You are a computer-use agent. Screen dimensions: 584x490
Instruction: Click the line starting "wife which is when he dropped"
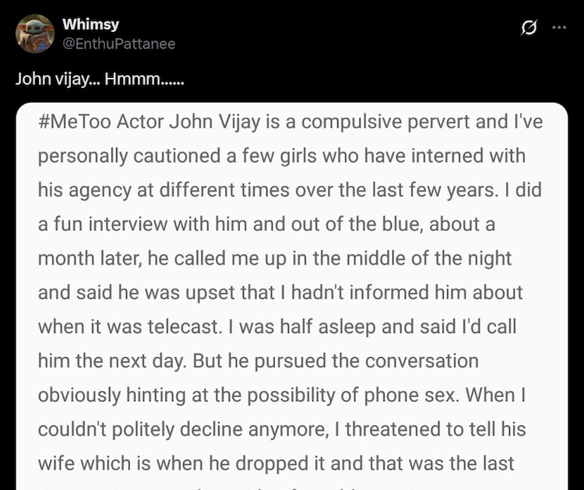276,464
